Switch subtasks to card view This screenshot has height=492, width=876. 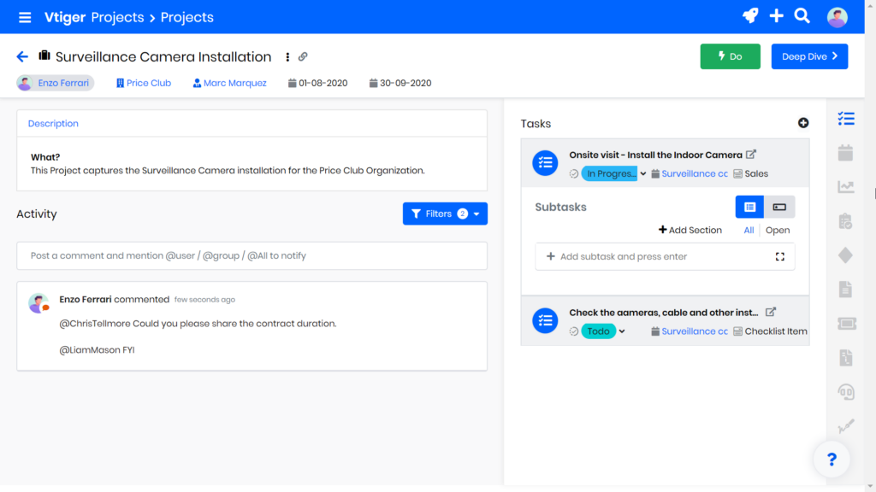click(779, 207)
